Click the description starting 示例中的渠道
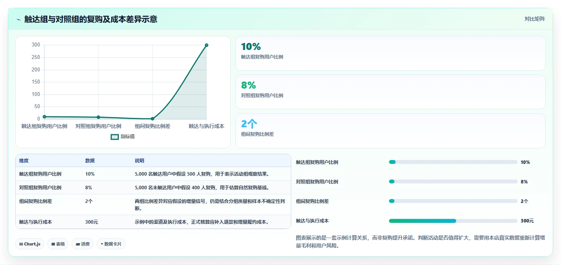Screen dimensions: 561x265 click(202, 222)
